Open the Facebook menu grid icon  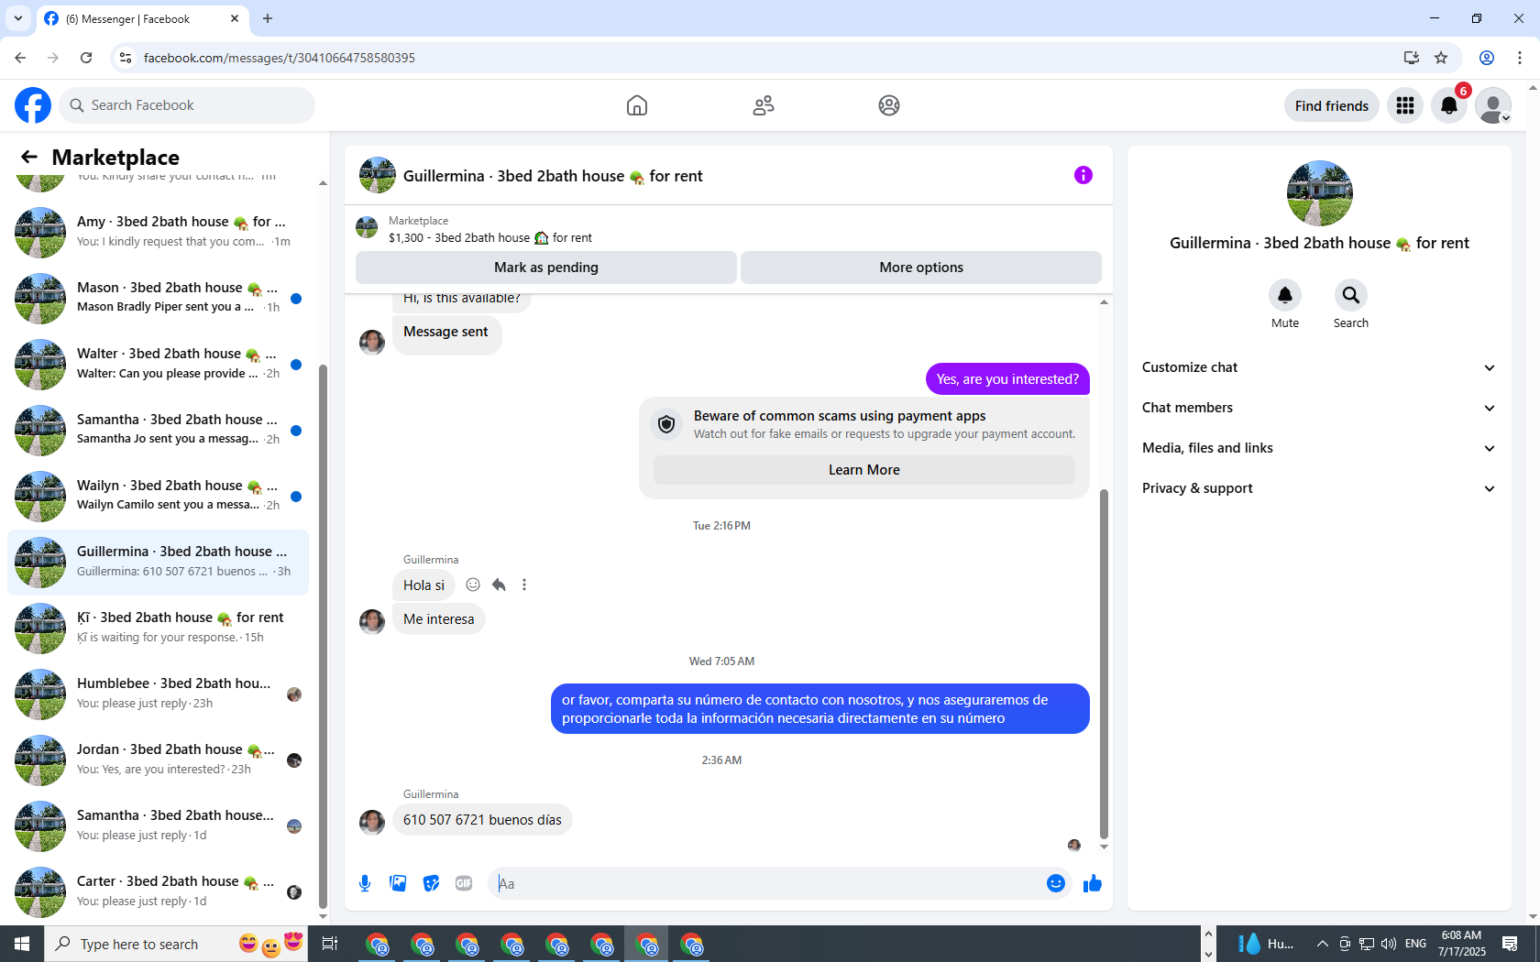pyautogui.click(x=1405, y=105)
